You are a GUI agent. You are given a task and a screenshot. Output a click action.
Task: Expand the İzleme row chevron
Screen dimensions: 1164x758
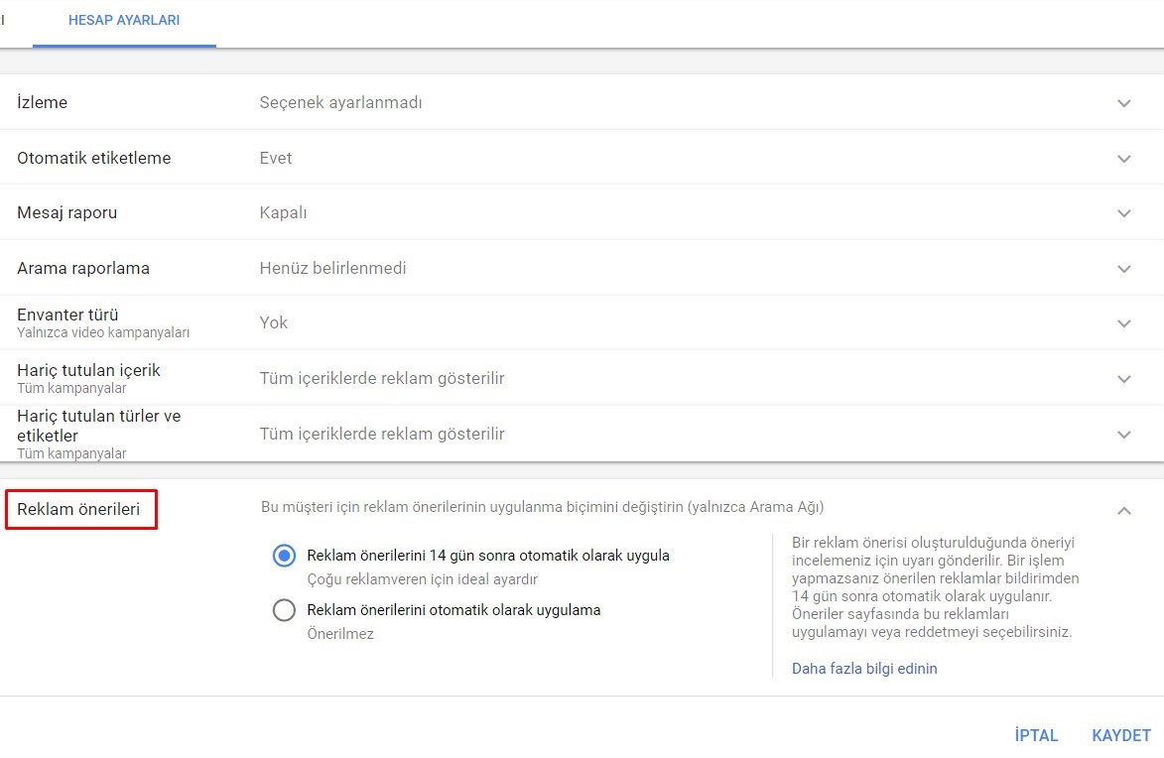tap(1123, 103)
